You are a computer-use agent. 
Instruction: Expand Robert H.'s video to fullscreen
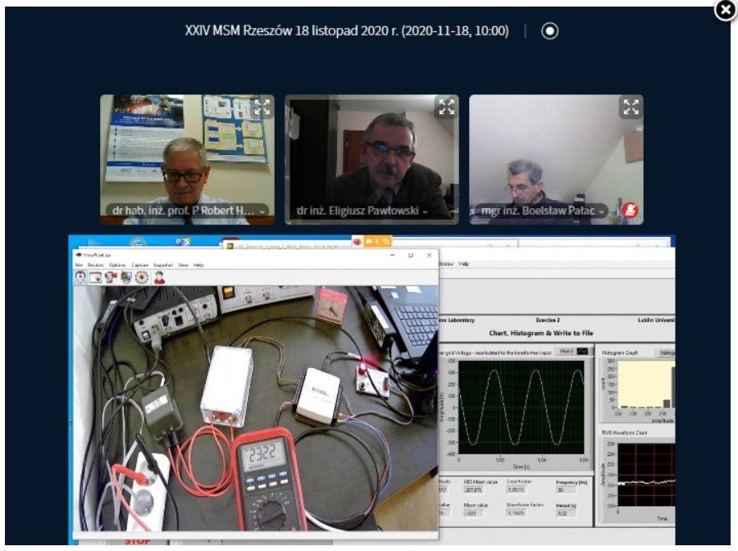(x=262, y=107)
